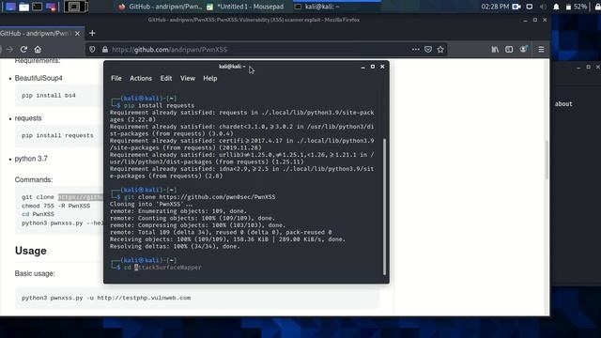Click 'python 3.7' list item
Image resolution: width=601 pixels, height=338 pixels.
[x=31, y=159]
